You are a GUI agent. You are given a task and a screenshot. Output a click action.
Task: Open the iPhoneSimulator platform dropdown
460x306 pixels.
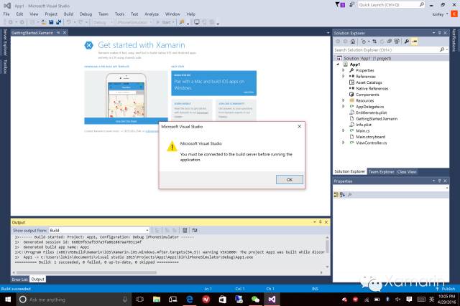pos(134,22)
